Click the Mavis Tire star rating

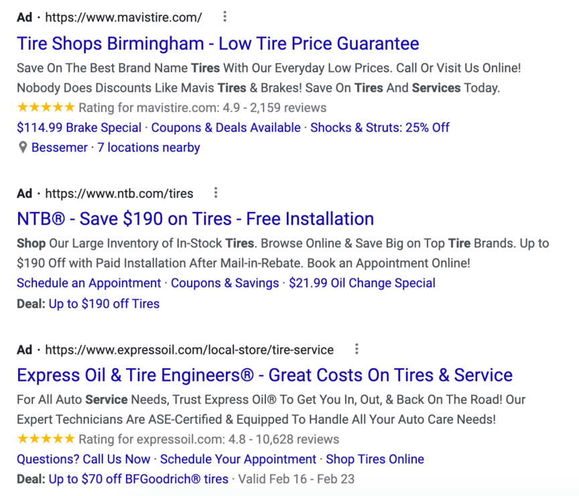tap(46, 107)
